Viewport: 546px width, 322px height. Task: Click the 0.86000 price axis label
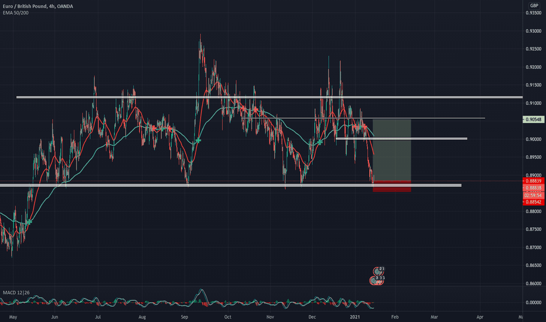pyautogui.click(x=534, y=283)
